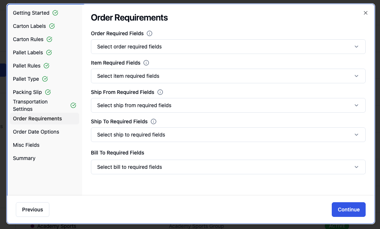Expand the item required fields dropdown

click(x=228, y=76)
